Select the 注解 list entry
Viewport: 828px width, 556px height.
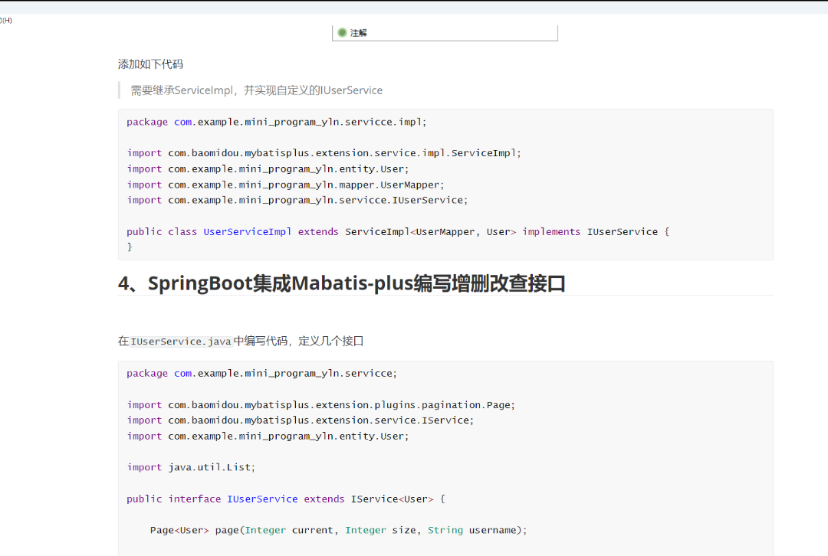coord(359,33)
